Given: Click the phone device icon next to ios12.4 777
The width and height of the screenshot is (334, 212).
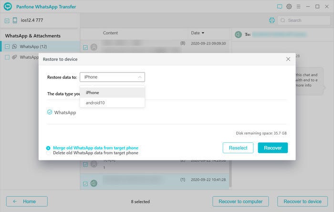Looking at the screenshot, I should [15, 20].
